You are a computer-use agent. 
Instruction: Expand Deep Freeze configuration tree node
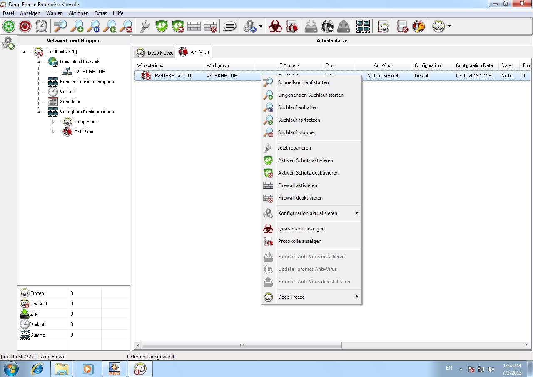click(53, 122)
